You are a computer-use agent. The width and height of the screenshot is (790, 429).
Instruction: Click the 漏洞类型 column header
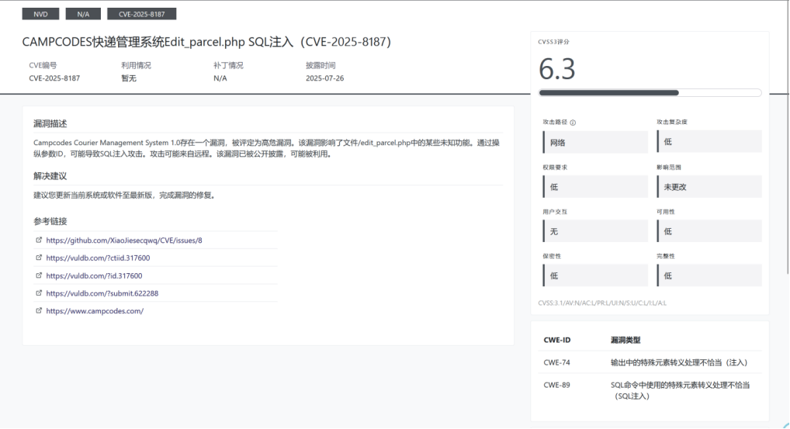pyautogui.click(x=625, y=341)
